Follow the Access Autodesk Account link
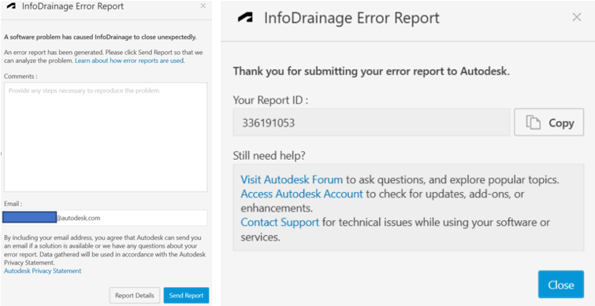 click(302, 194)
